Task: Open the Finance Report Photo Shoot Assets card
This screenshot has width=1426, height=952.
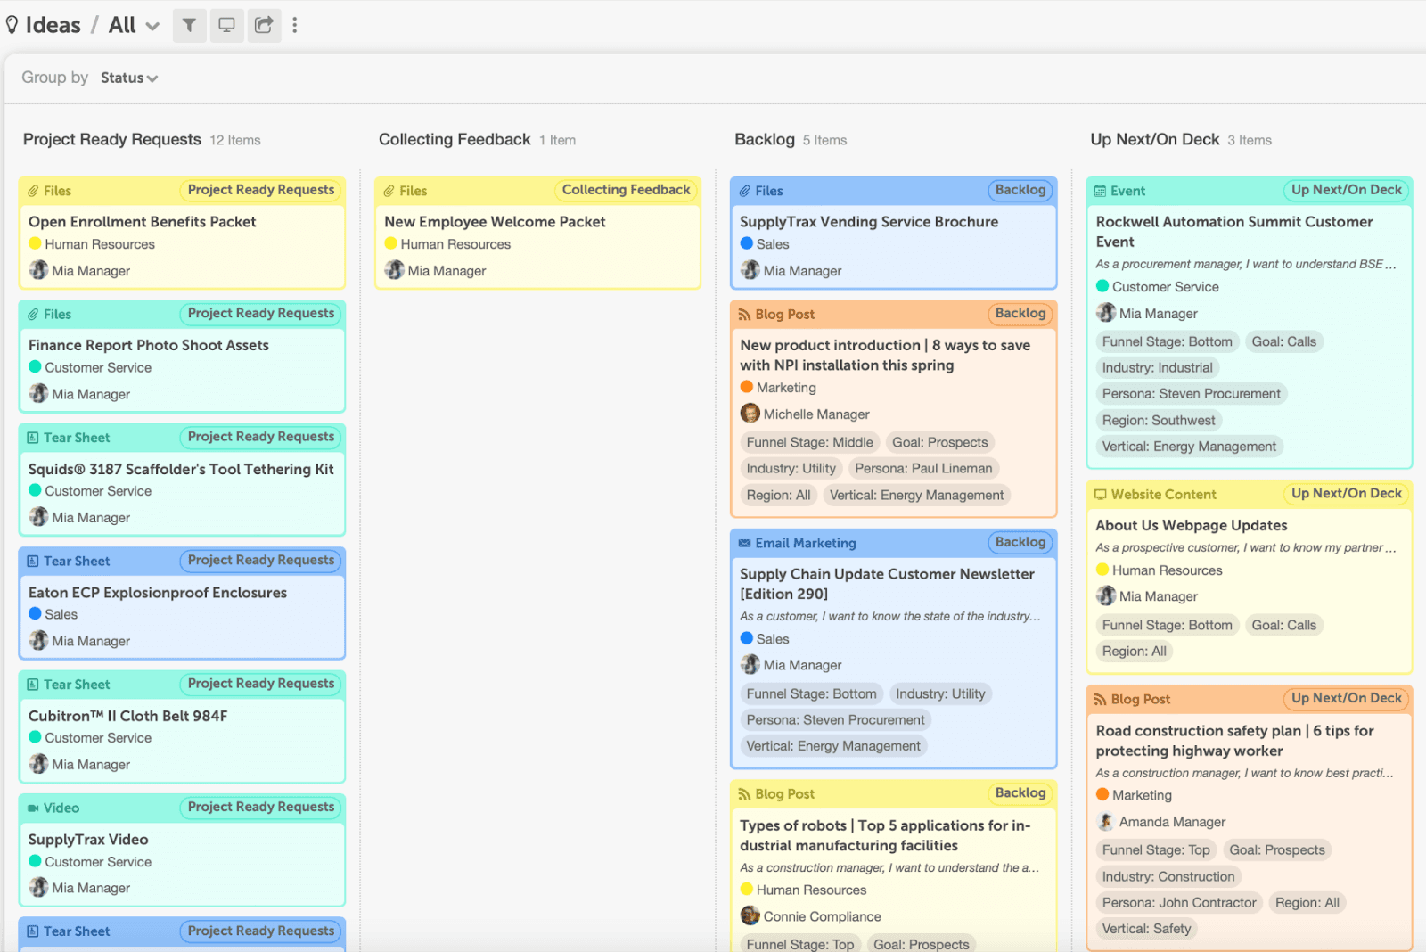Action: (x=149, y=346)
